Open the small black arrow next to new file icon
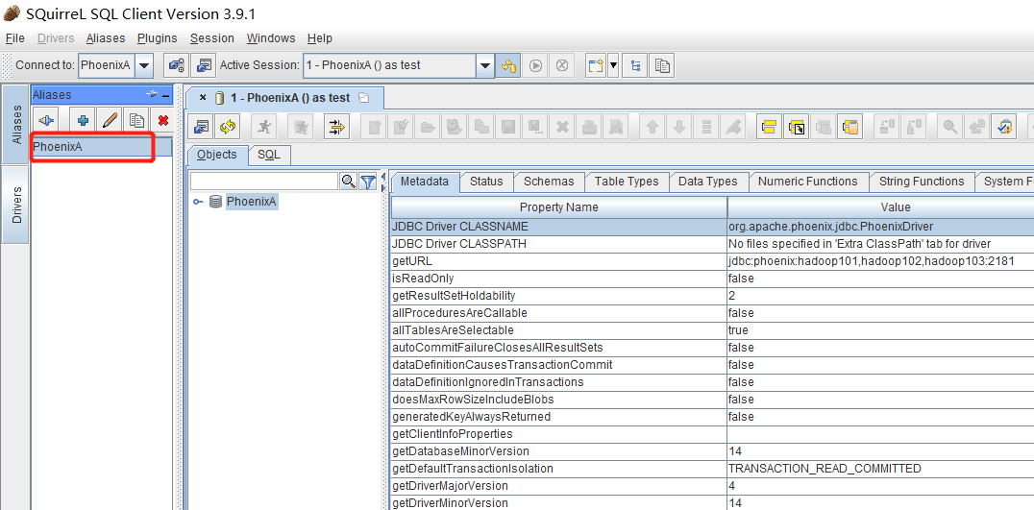The width and height of the screenshot is (1034, 510). pos(613,65)
